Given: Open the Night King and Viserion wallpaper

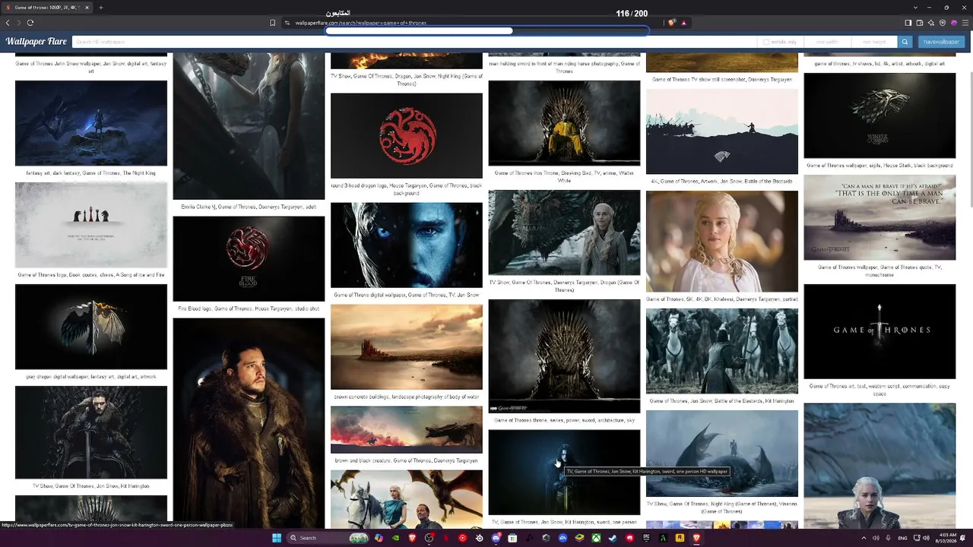Looking at the screenshot, I should [722, 454].
